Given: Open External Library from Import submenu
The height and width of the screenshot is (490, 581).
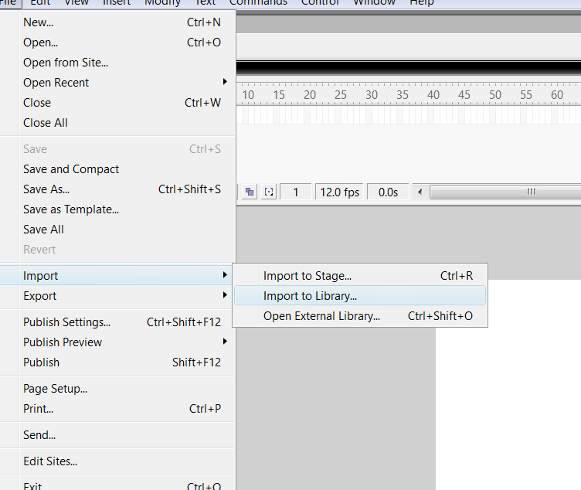Looking at the screenshot, I should coord(321,316).
